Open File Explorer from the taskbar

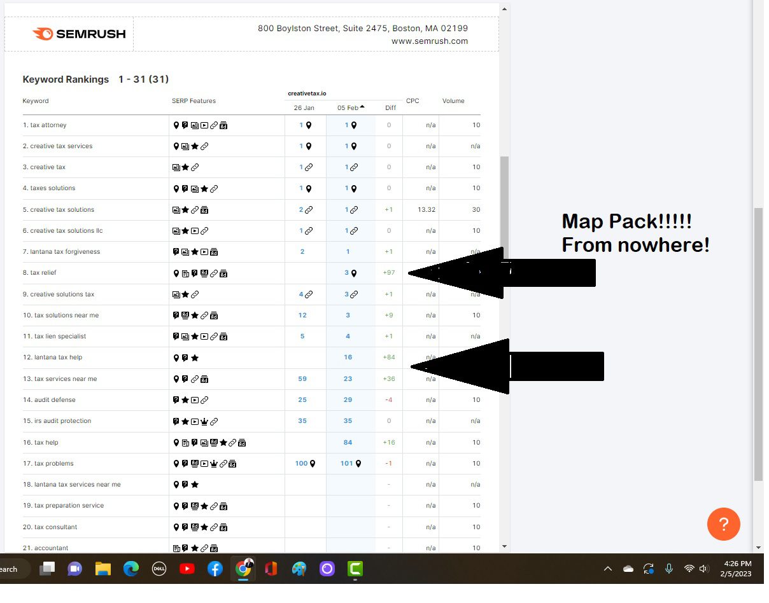point(103,569)
